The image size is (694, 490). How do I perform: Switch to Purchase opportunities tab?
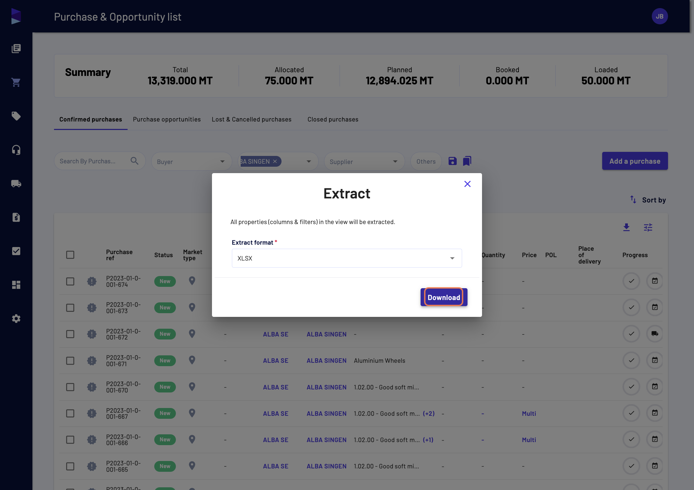[x=167, y=119]
